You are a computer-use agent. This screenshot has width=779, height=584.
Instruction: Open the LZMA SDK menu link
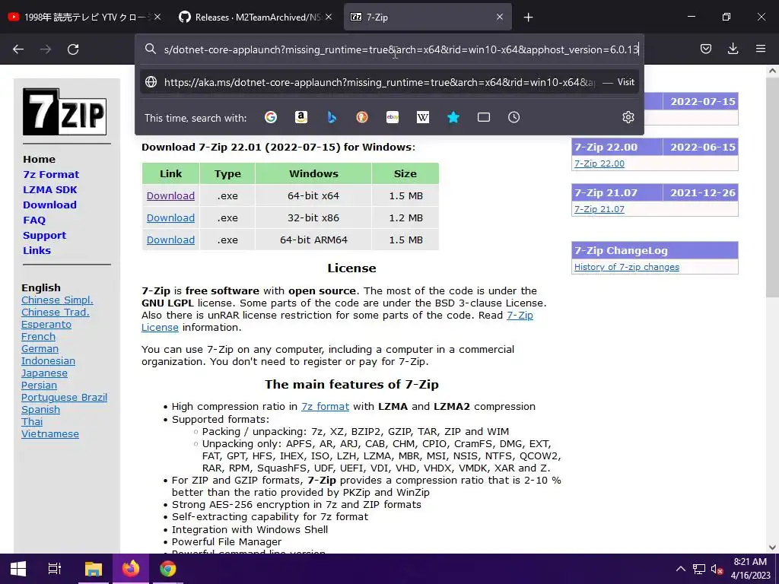coord(50,189)
